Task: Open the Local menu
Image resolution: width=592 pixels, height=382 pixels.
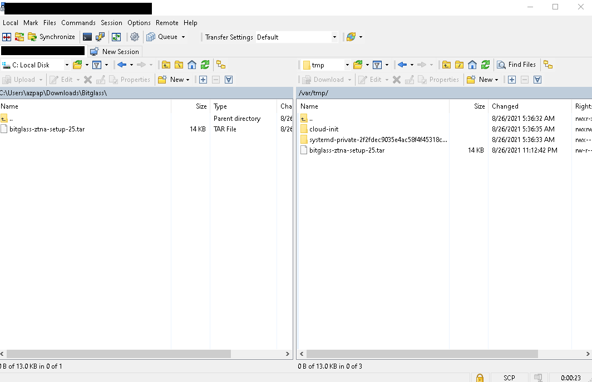Action: coord(11,23)
